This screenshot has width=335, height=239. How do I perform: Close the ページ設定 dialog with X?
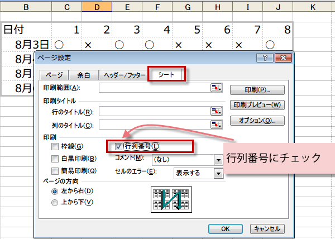pos(283,58)
